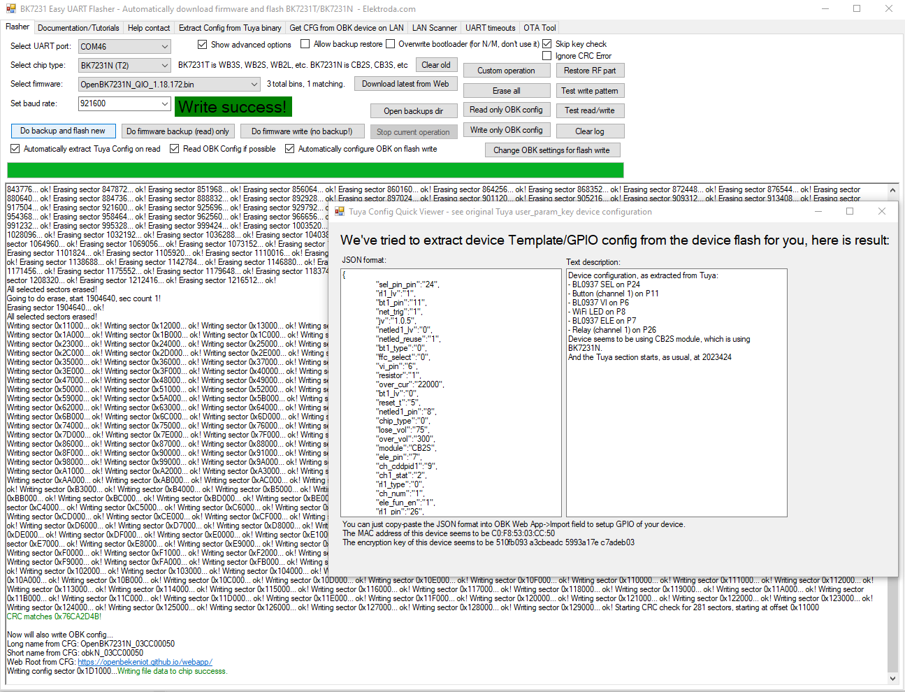Click the Clear old button
This screenshot has width=905, height=692.
point(436,65)
